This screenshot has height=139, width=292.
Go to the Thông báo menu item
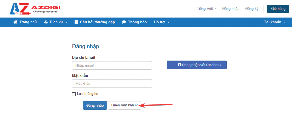point(137,22)
